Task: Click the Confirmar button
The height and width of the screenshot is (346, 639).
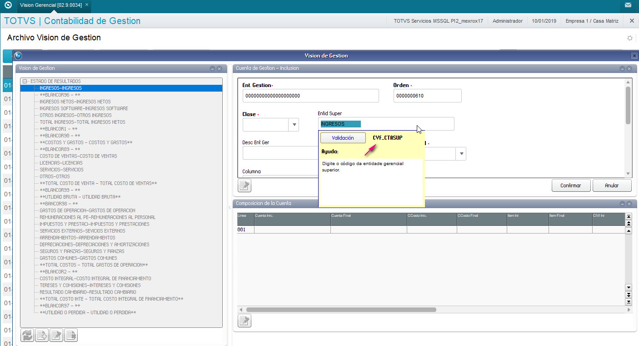Action: coord(570,185)
